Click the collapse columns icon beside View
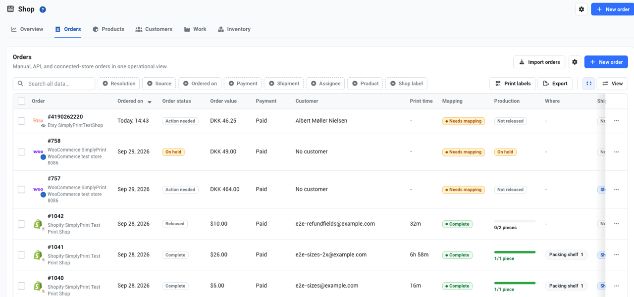The image size is (634, 297). click(588, 84)
